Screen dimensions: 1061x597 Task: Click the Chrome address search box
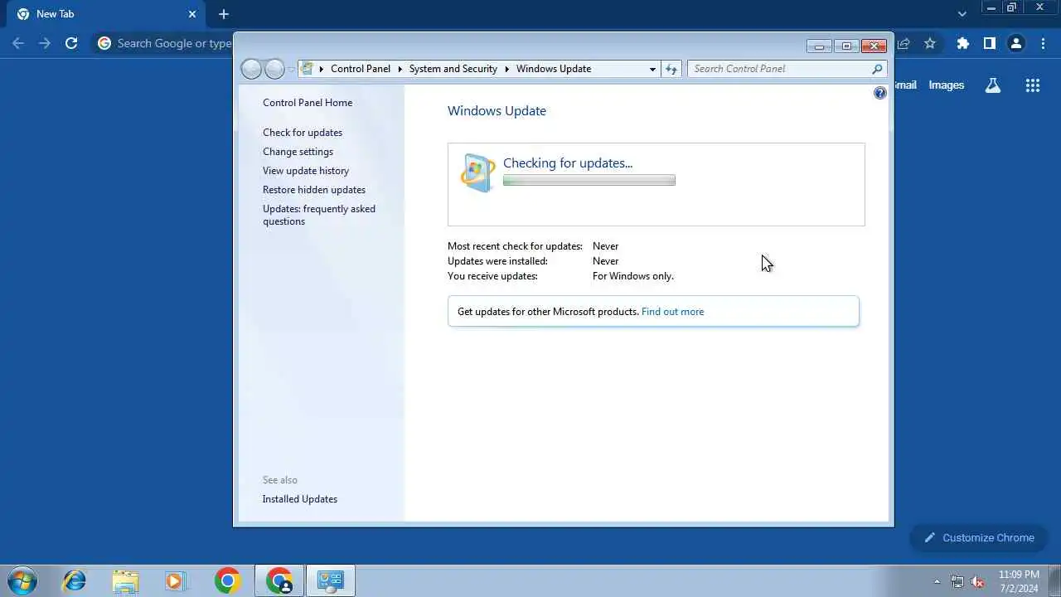[163, 43]
